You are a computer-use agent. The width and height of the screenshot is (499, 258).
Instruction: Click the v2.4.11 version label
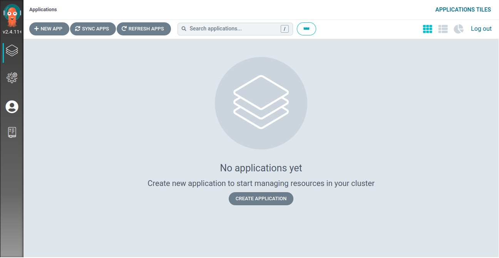click(x=12, y=32)
